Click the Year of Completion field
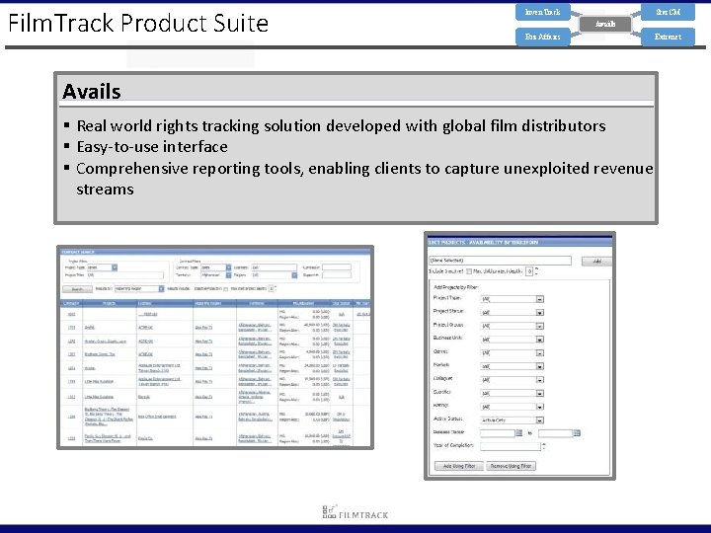Screen dimensions: 711x533 [x=511, y=446]
